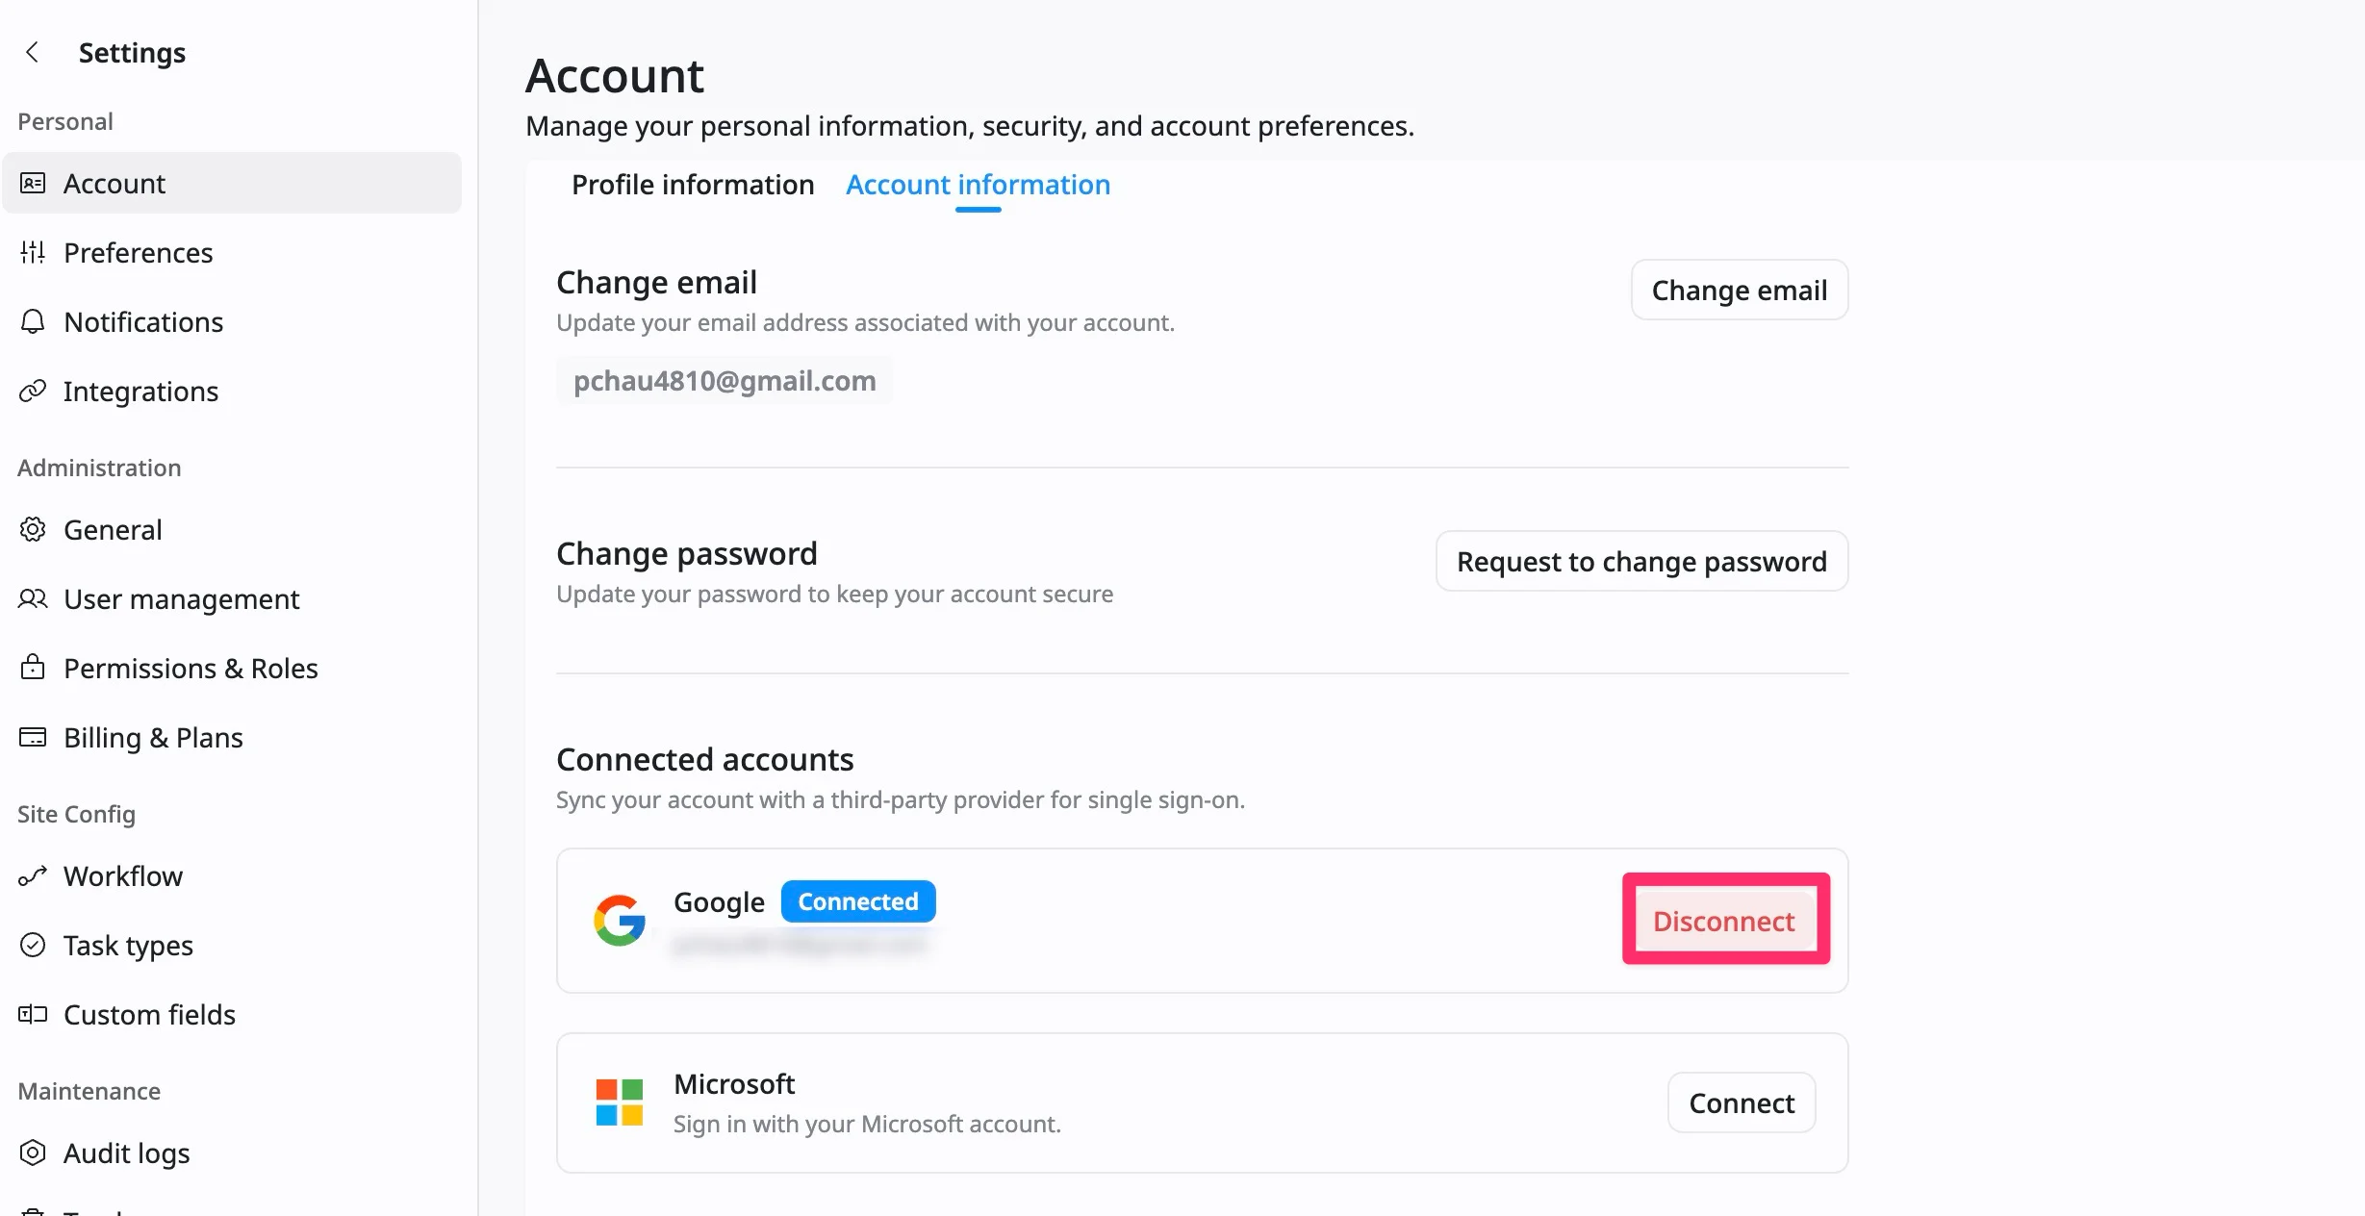Screen dimensions: 2365x1216
Task: Click the Account page heading
Action: [x=615, y=75]
